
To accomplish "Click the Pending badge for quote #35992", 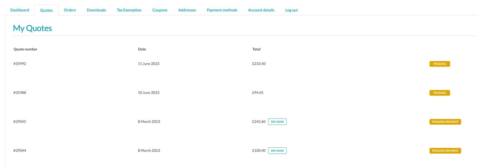I will tap(439, 64).
